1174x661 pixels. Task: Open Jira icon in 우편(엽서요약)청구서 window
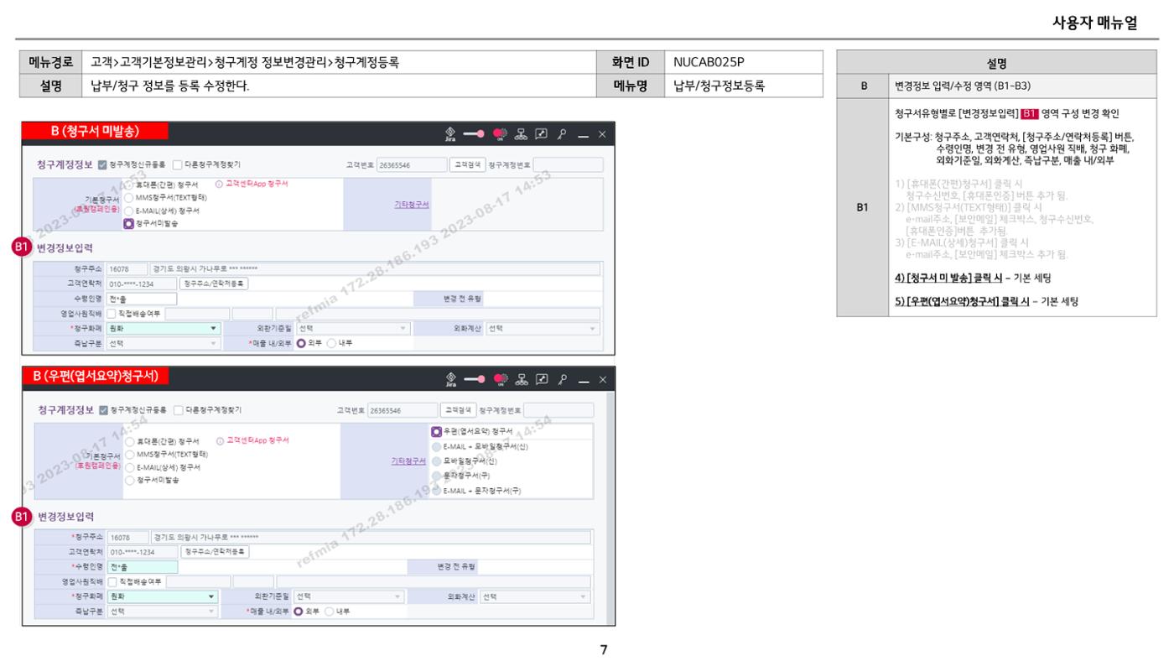453,379
